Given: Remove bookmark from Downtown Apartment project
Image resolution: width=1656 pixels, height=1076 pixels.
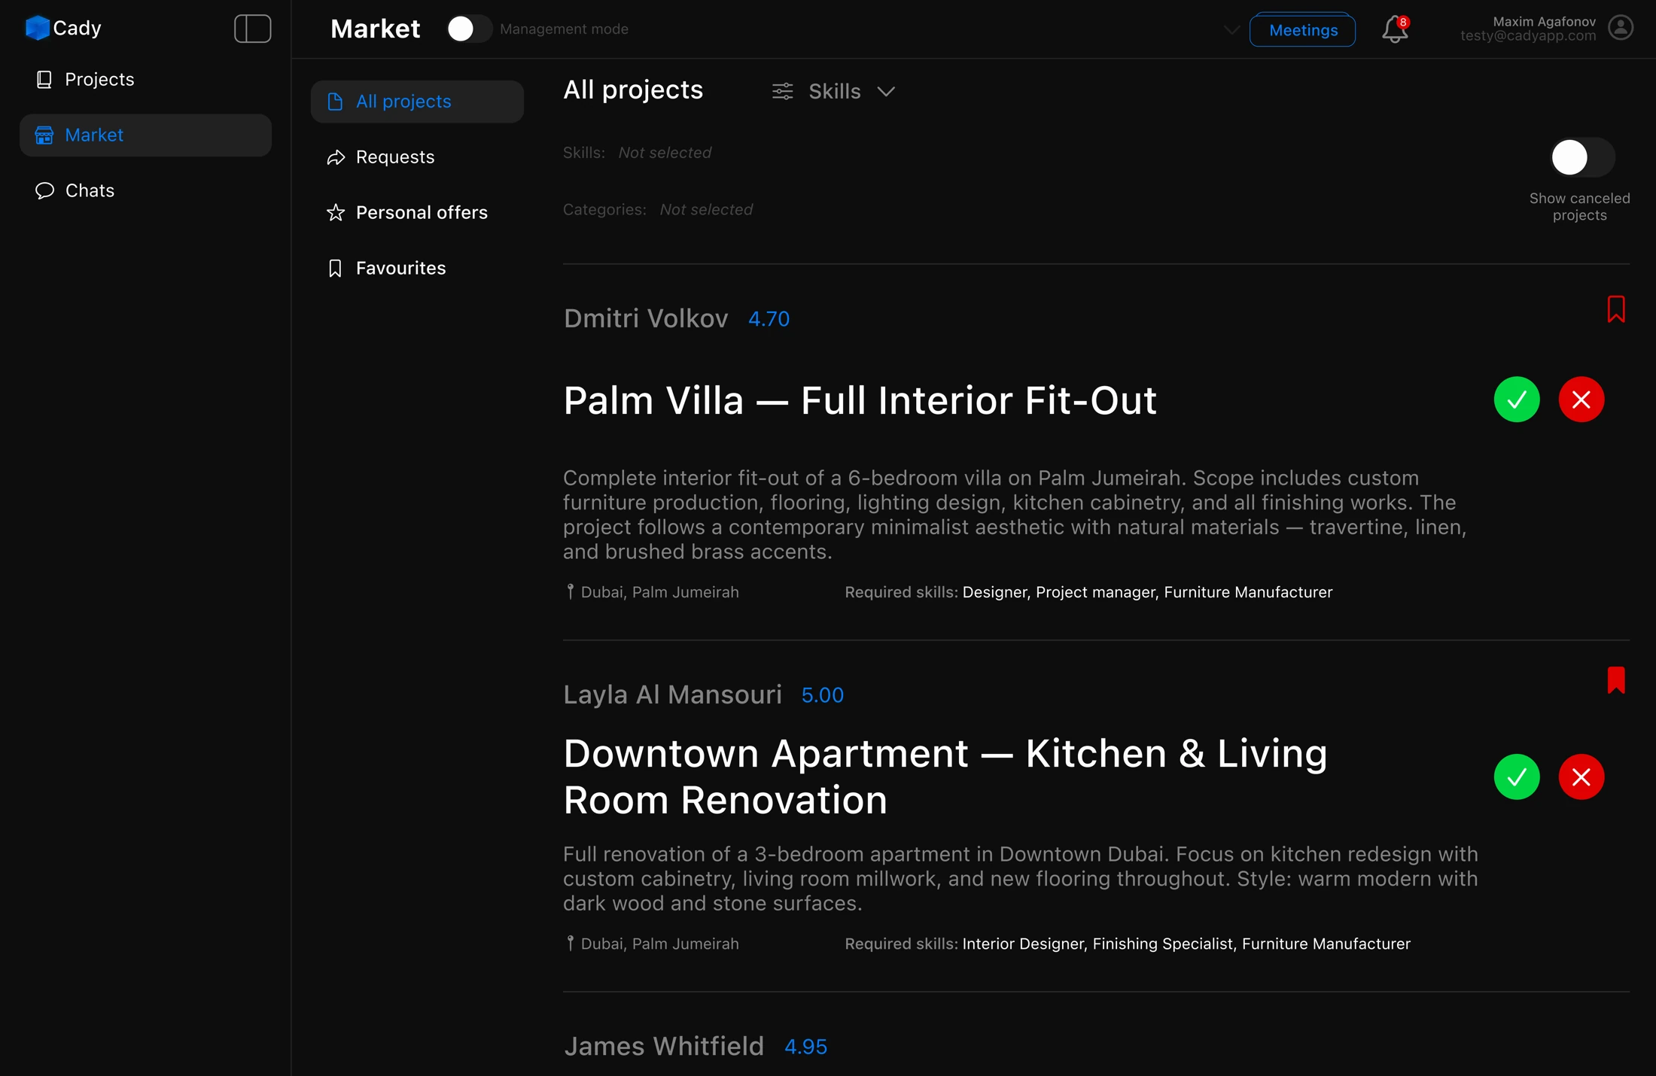Looking at the screenshot, I should click(x=1616, y=680).
